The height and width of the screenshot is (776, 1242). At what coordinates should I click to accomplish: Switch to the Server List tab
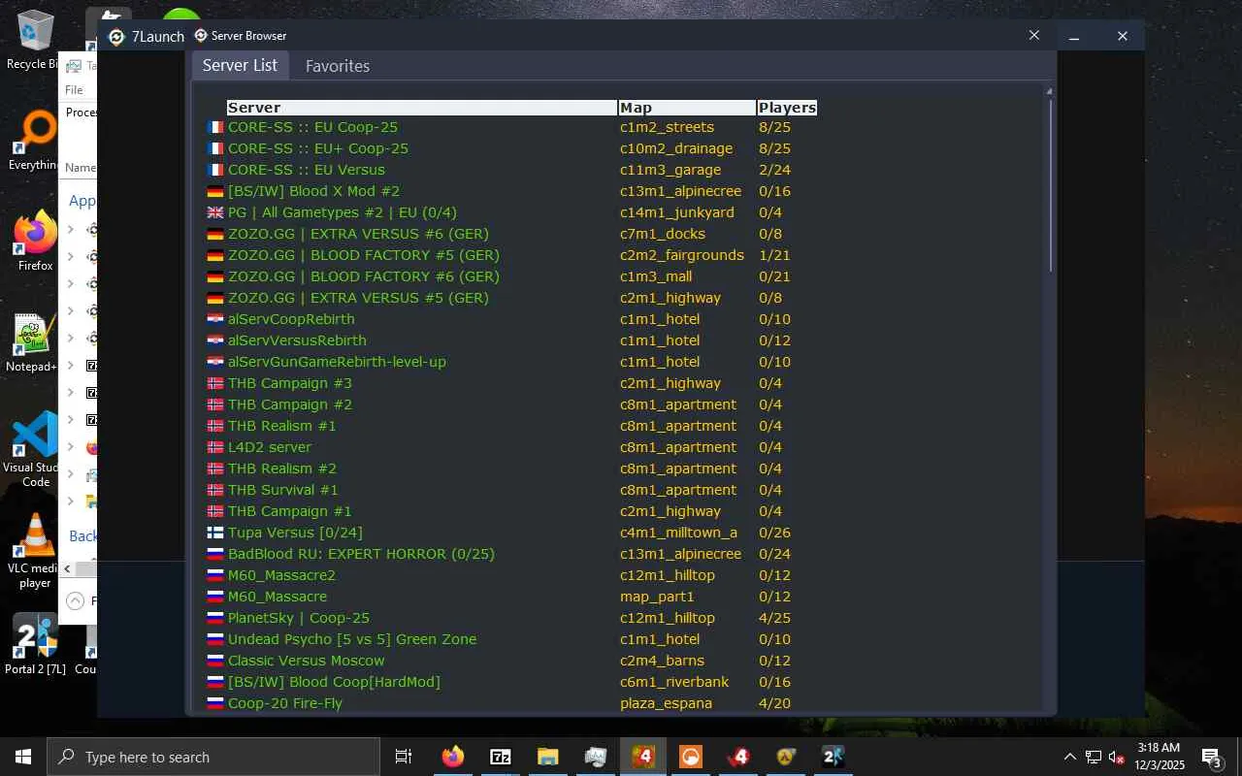click(x=240, y=65)
